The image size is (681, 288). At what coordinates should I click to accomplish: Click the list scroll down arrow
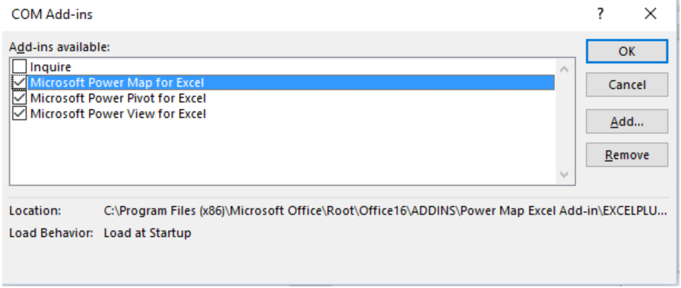pyautogui.click(x=564, y=174)
